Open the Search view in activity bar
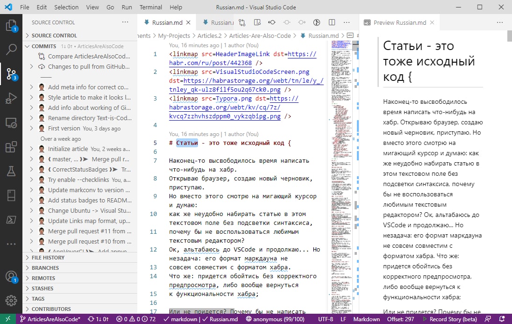 click(11, 50)
